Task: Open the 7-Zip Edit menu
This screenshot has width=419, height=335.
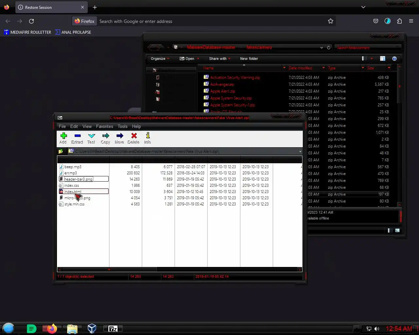Action: tap(74, 126)
